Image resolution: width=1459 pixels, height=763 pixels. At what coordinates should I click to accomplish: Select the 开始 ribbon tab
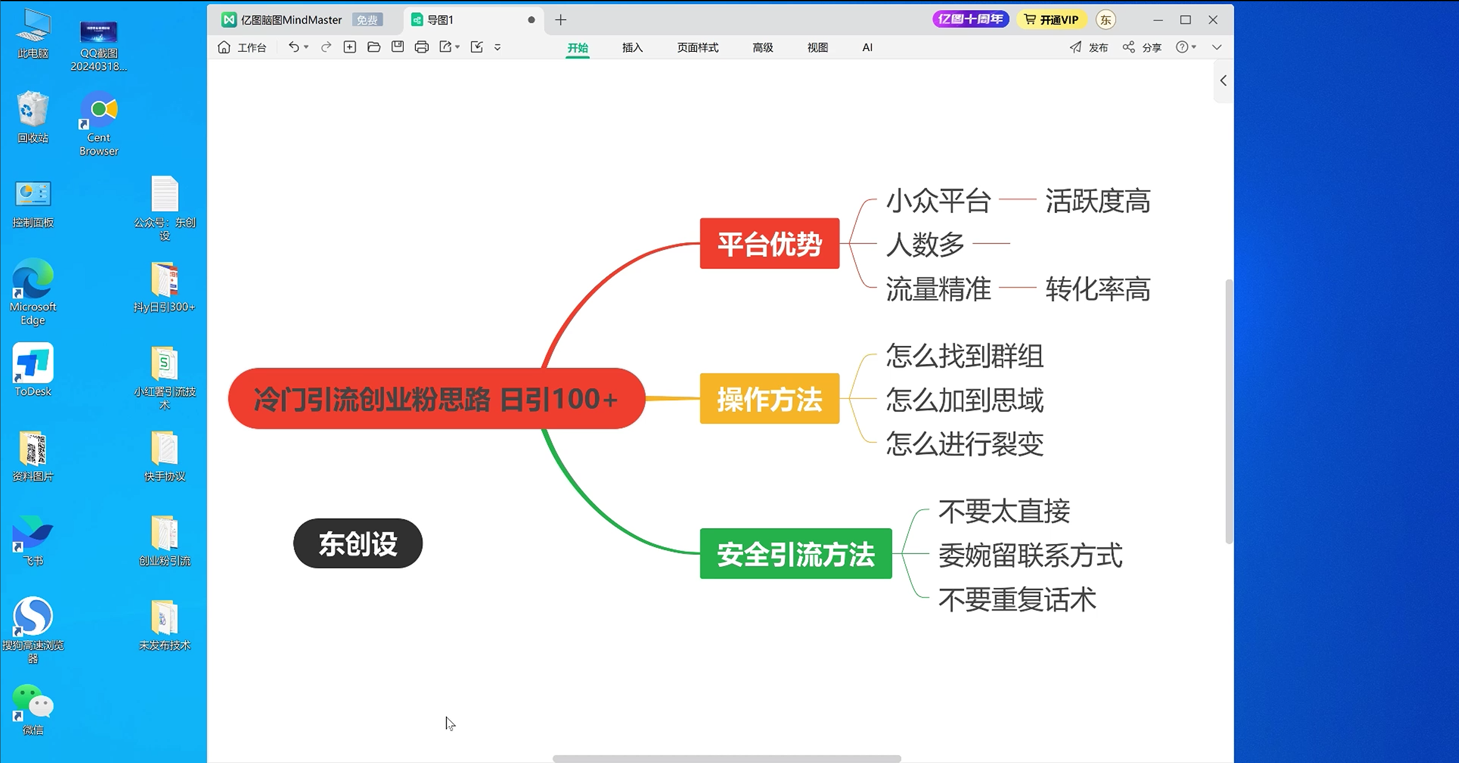coord(577,46)
